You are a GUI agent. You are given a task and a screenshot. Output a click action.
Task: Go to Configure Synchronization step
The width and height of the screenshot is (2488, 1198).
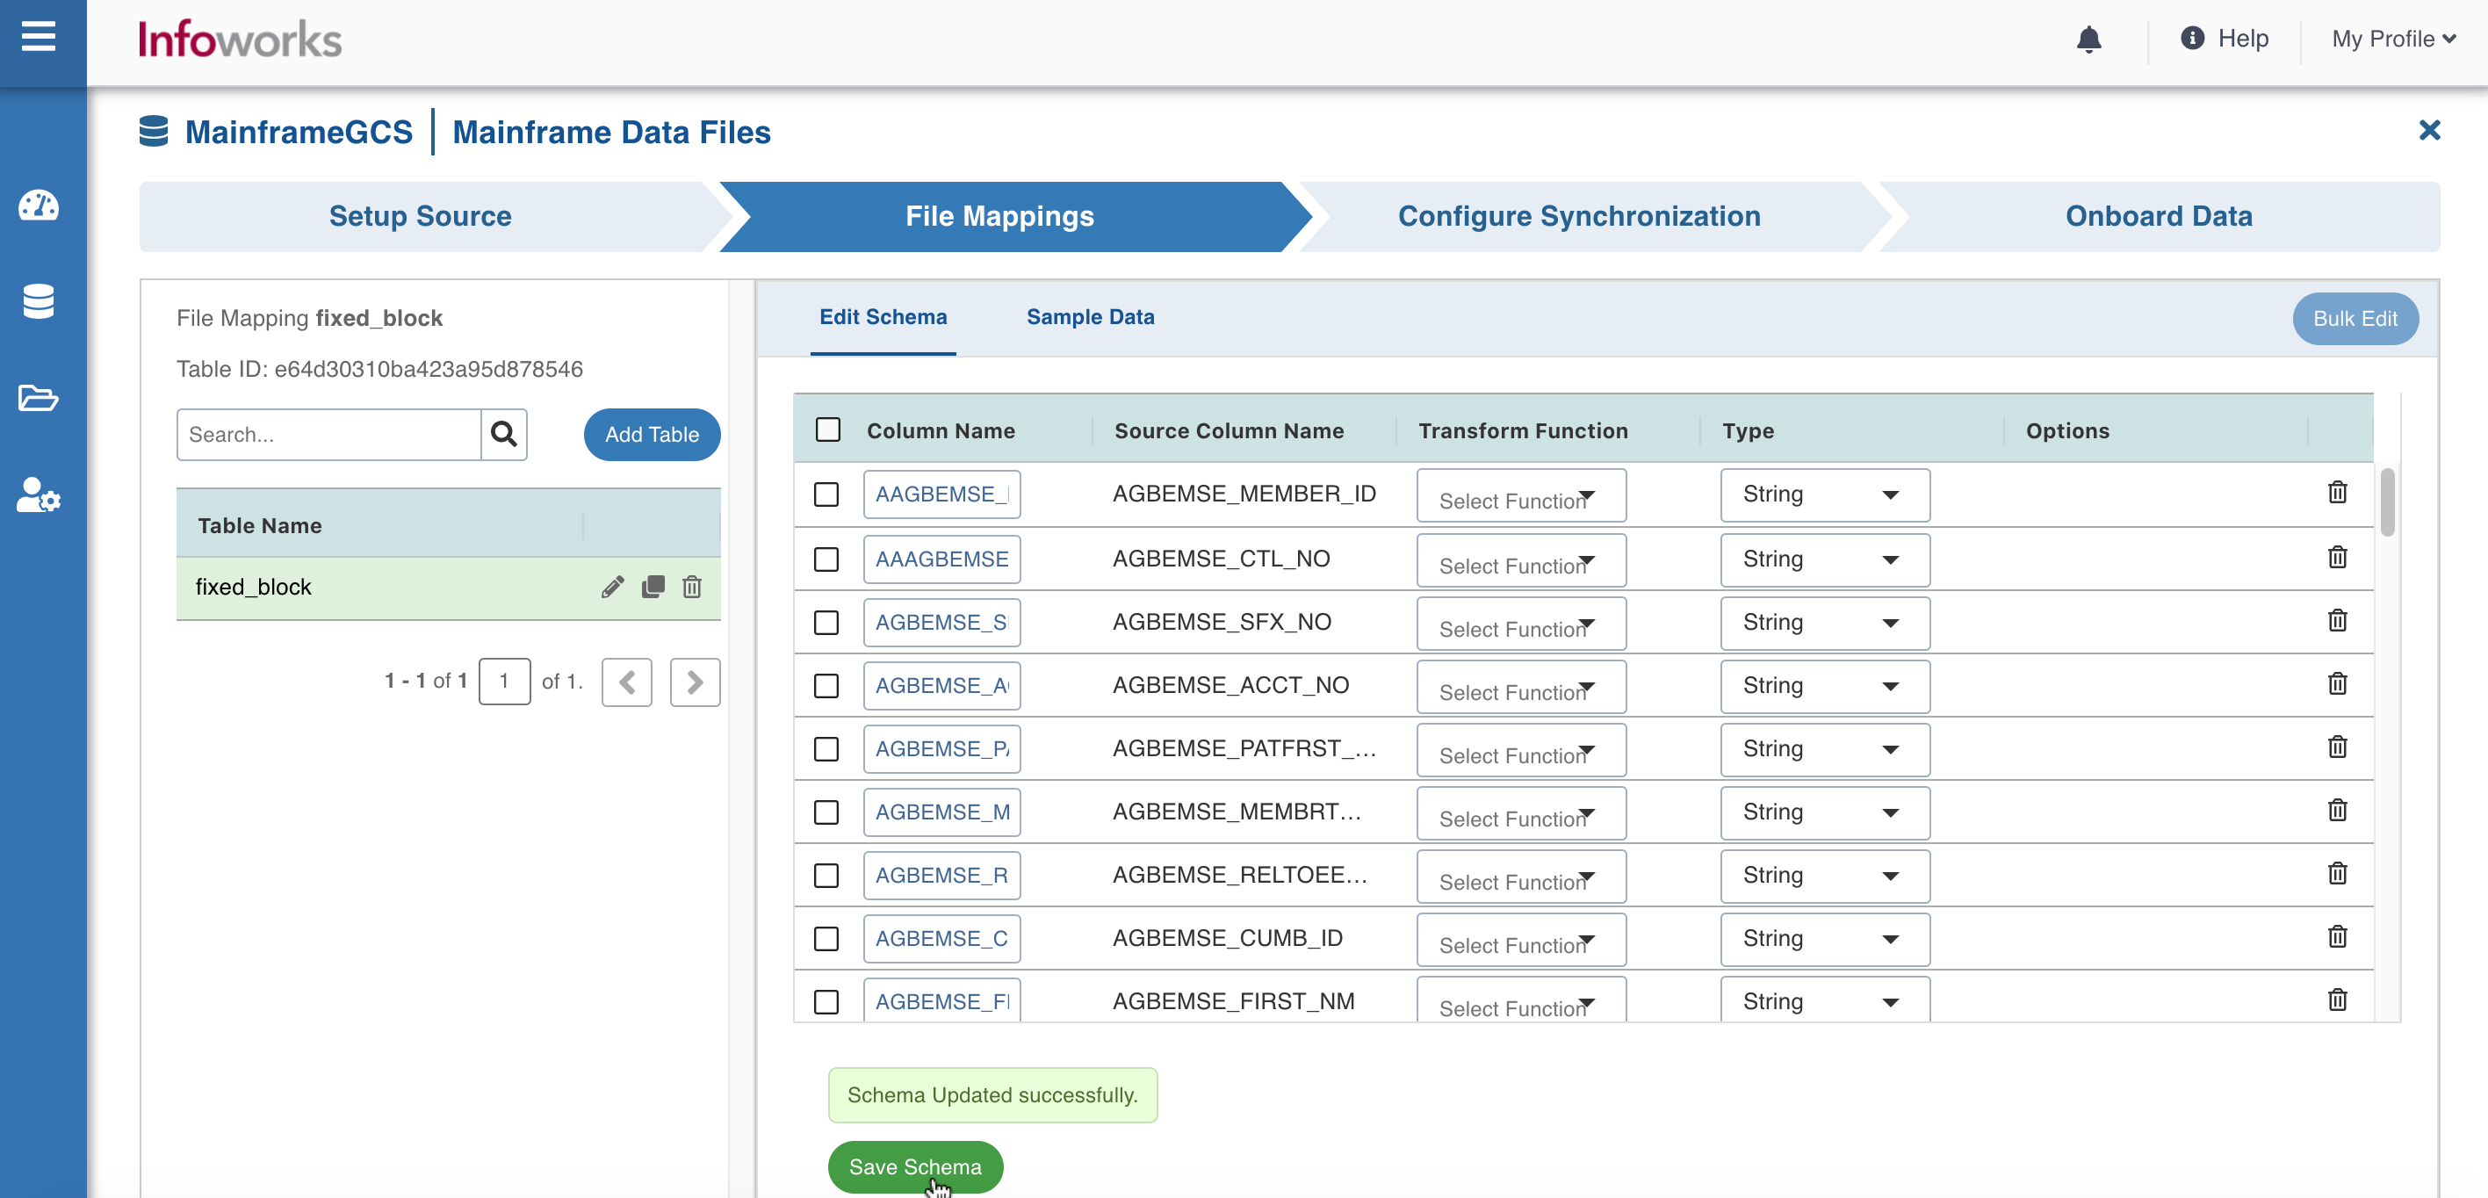pos(1578,216)
